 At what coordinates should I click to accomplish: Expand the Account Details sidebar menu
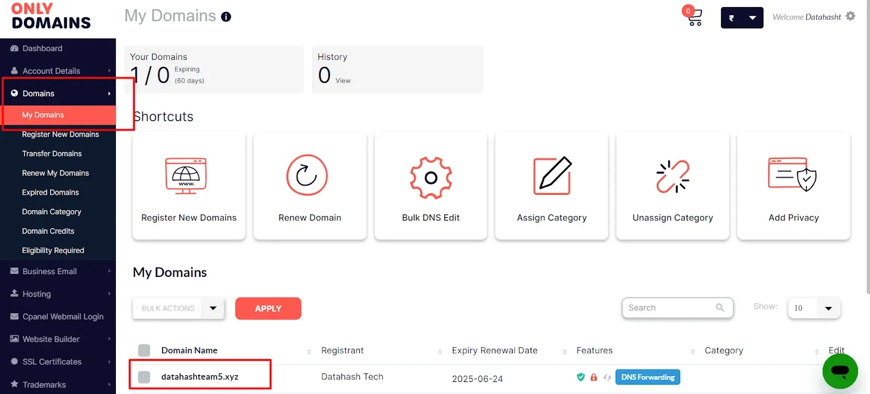[58, 71]
